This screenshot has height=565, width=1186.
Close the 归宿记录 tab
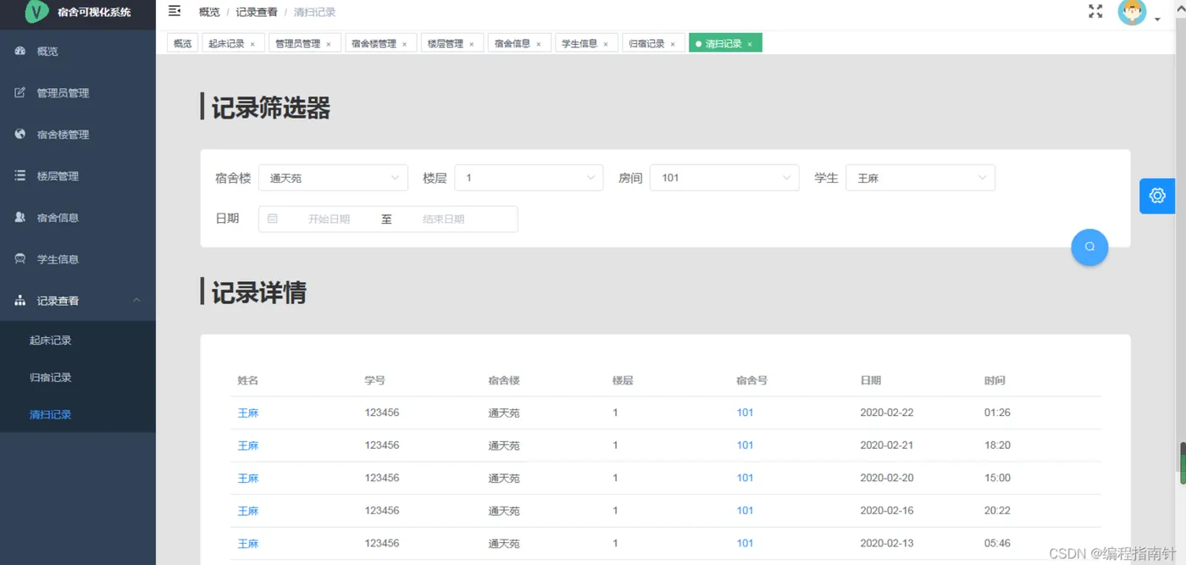tap(673, 44)
